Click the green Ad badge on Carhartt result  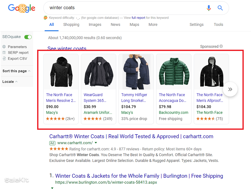(x=52, y=143)
